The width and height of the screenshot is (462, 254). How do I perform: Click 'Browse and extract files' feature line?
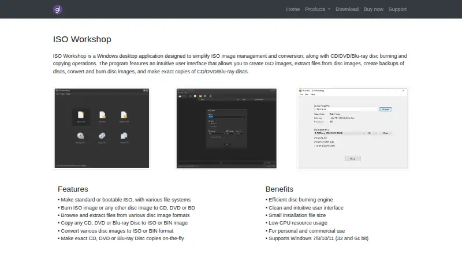[x=124, y=215]
